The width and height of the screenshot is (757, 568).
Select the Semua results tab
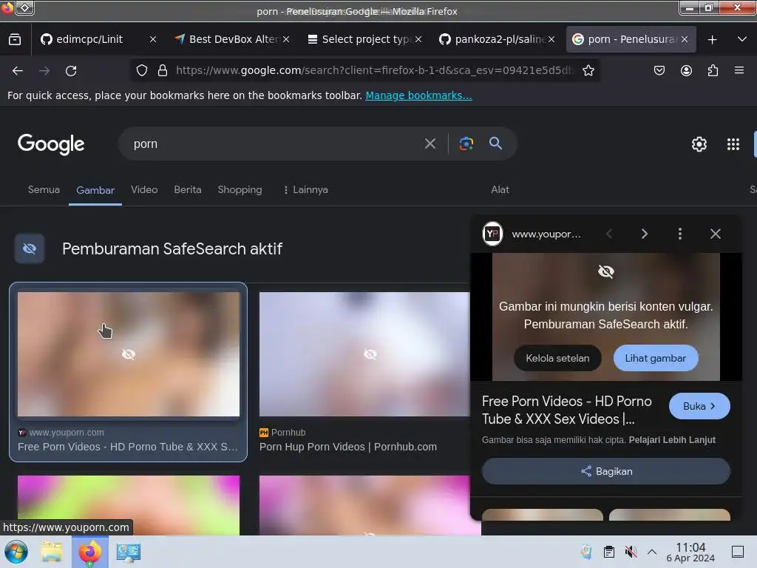tap(44, 190)
